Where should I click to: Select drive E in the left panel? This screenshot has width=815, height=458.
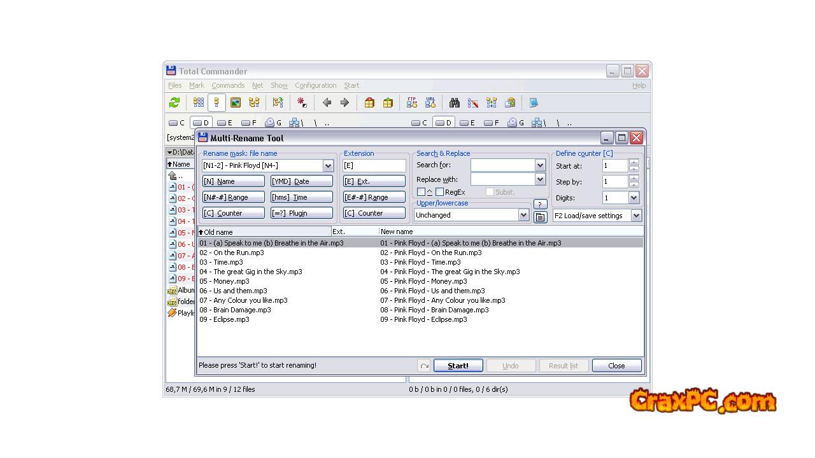(225, 123)
